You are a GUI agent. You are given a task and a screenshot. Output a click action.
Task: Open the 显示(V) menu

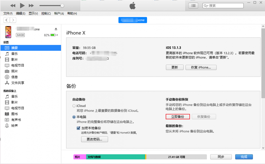coord(33,13)
